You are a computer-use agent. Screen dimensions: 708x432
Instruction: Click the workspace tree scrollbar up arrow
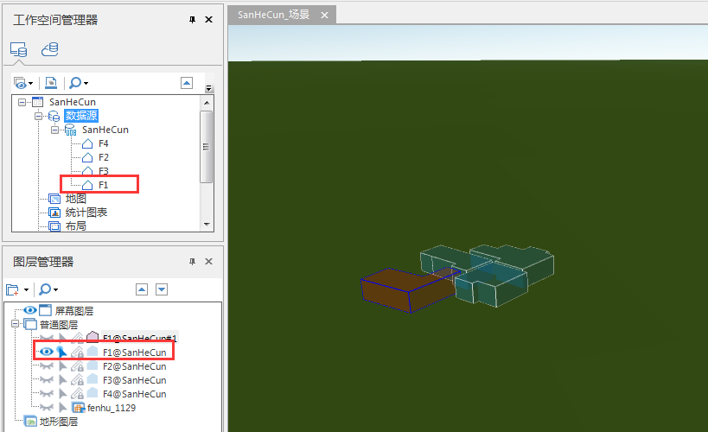(x=207, y=103)
